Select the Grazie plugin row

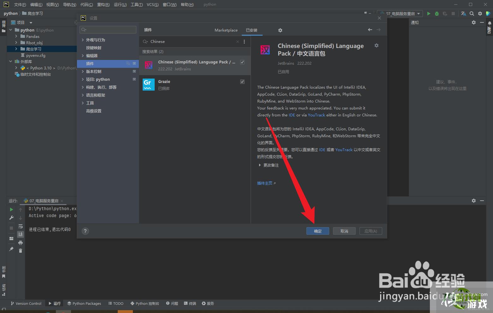click(x=195, y=85)
